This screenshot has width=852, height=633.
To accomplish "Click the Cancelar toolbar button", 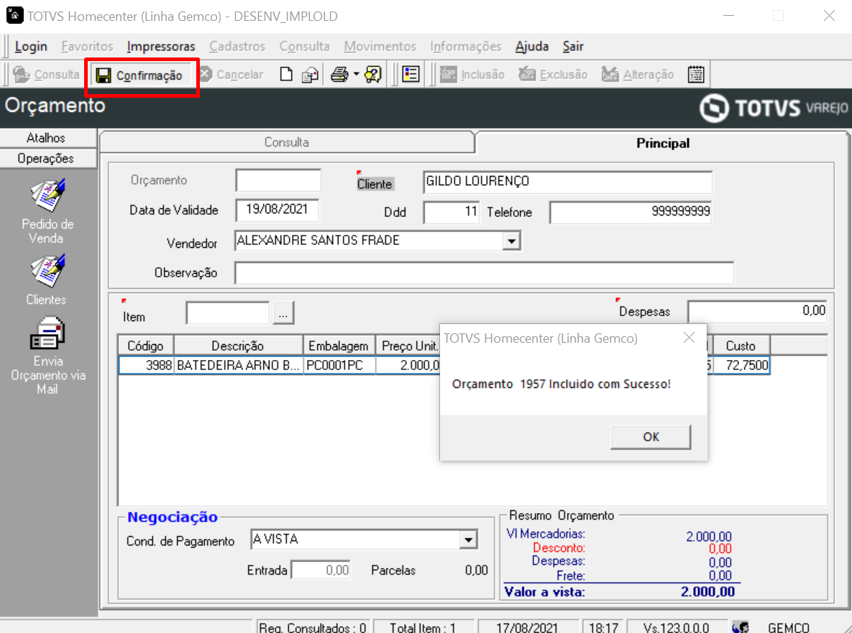I will click(x=231, y=75).
